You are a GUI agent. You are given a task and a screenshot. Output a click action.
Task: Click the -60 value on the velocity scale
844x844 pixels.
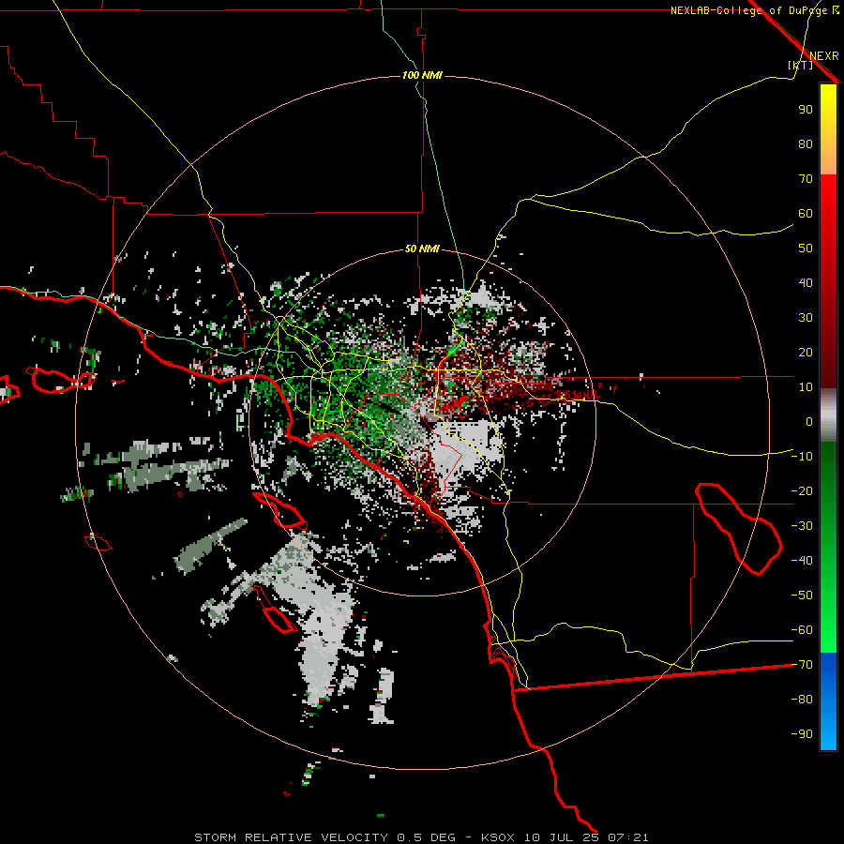(802, 630)
